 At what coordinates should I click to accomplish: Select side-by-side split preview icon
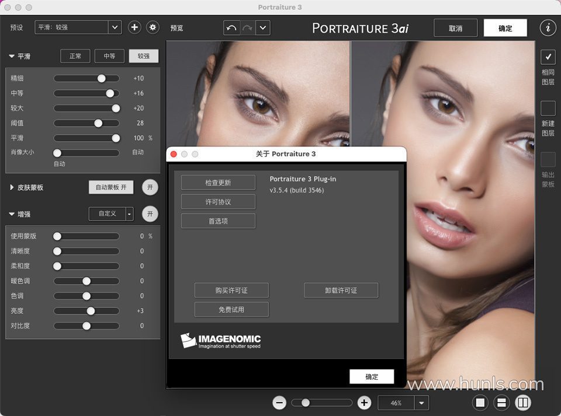click(523, 403)
